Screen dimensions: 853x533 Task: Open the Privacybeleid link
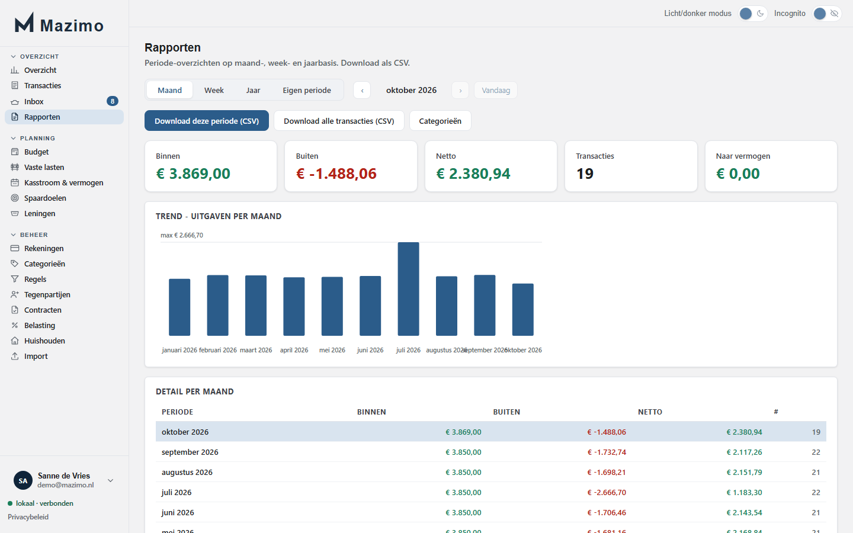pyautogui.click(x=28, y=517)
